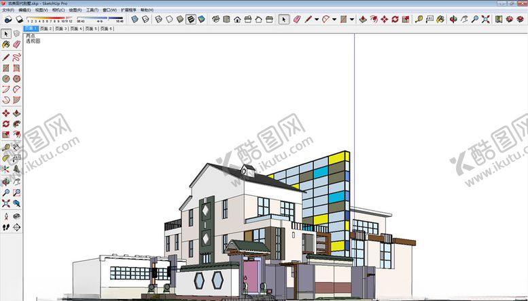Expand the Line tool dropdown arrow
Viewport: 528px width, 301px height.
tap(317, 20)
